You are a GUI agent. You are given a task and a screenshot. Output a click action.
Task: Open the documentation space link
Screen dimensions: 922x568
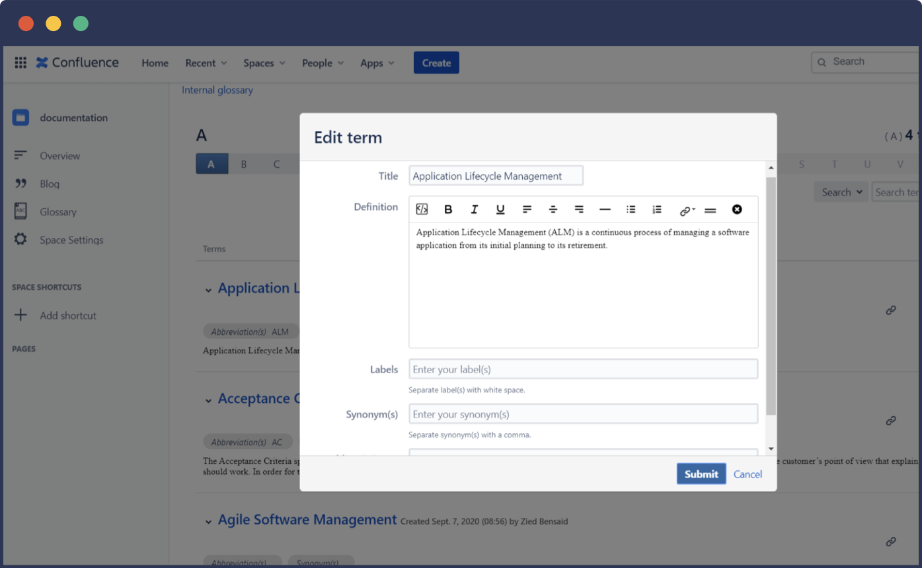pyautogui.click(x=73, y=118)
